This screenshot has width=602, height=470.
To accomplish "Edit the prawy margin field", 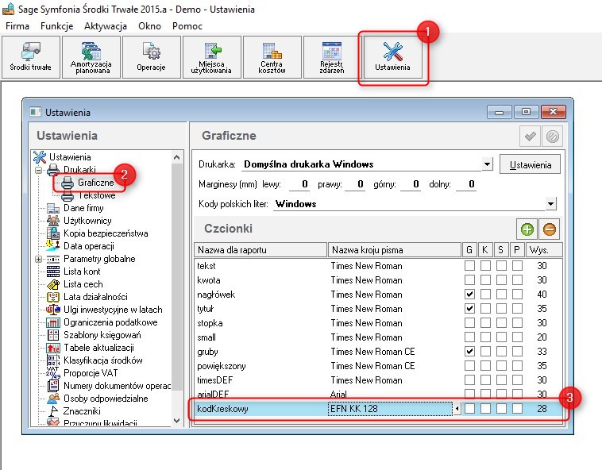I will (355, 184).
